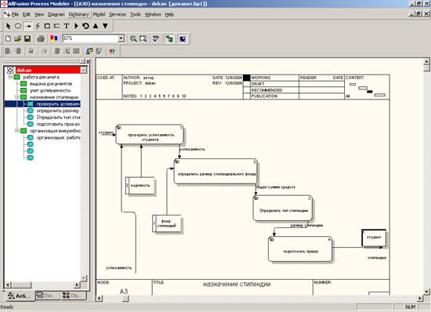Click the Zoom In magnifier icon

133,38
